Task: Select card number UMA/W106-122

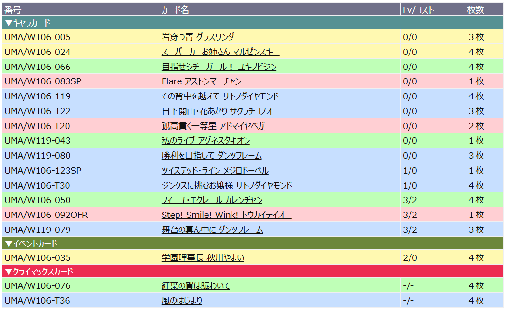Action: pyautogui.click(x=38, y=111)
